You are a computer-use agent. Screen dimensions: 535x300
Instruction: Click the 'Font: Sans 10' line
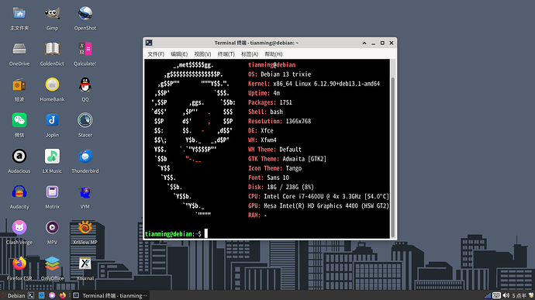click(268, 178)
